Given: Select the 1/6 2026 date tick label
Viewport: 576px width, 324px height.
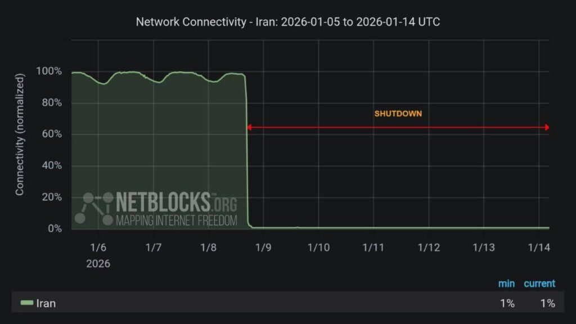Looking at the screenshot, I should [x=98, y=247].
